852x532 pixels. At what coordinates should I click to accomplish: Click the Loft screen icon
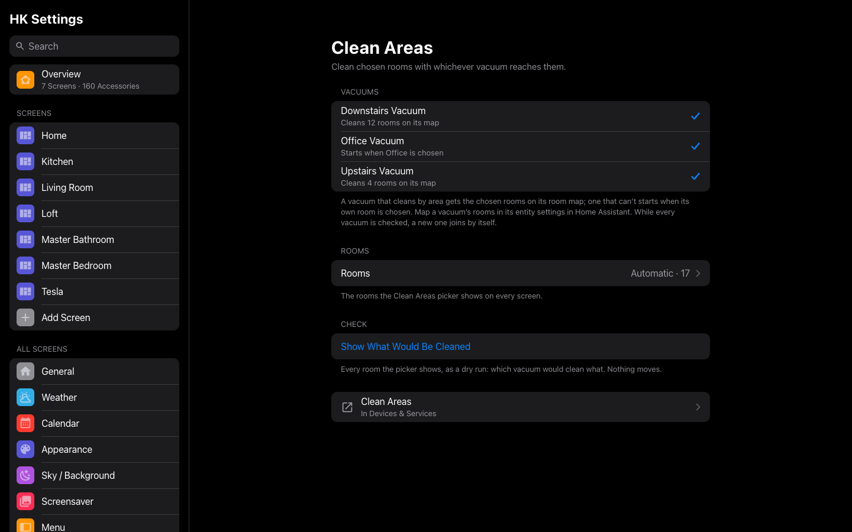25,213
